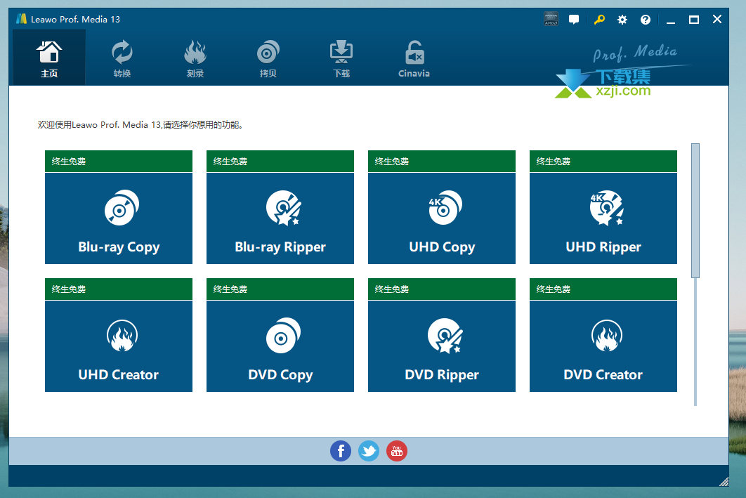Switch to the 转换 (Convert) tab
Screen dimensions: 746x498
coord(122,59)
